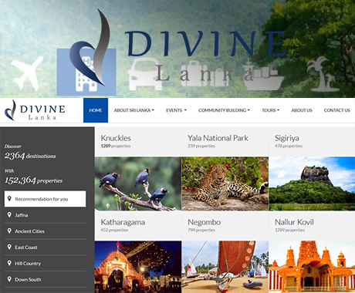Navigate to Contact Us
The image size is (355, 293).
tap(336, 110)
